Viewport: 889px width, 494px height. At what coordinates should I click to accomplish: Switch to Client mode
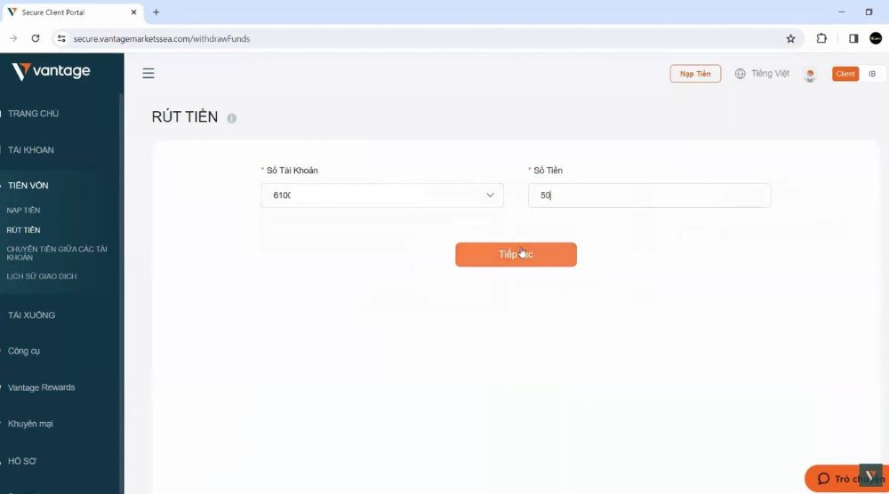coord(845,74)
